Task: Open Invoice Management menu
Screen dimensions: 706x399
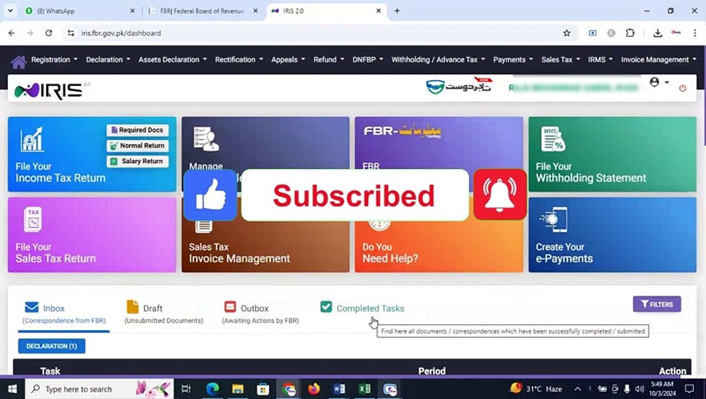Action: tap(658, 60)
